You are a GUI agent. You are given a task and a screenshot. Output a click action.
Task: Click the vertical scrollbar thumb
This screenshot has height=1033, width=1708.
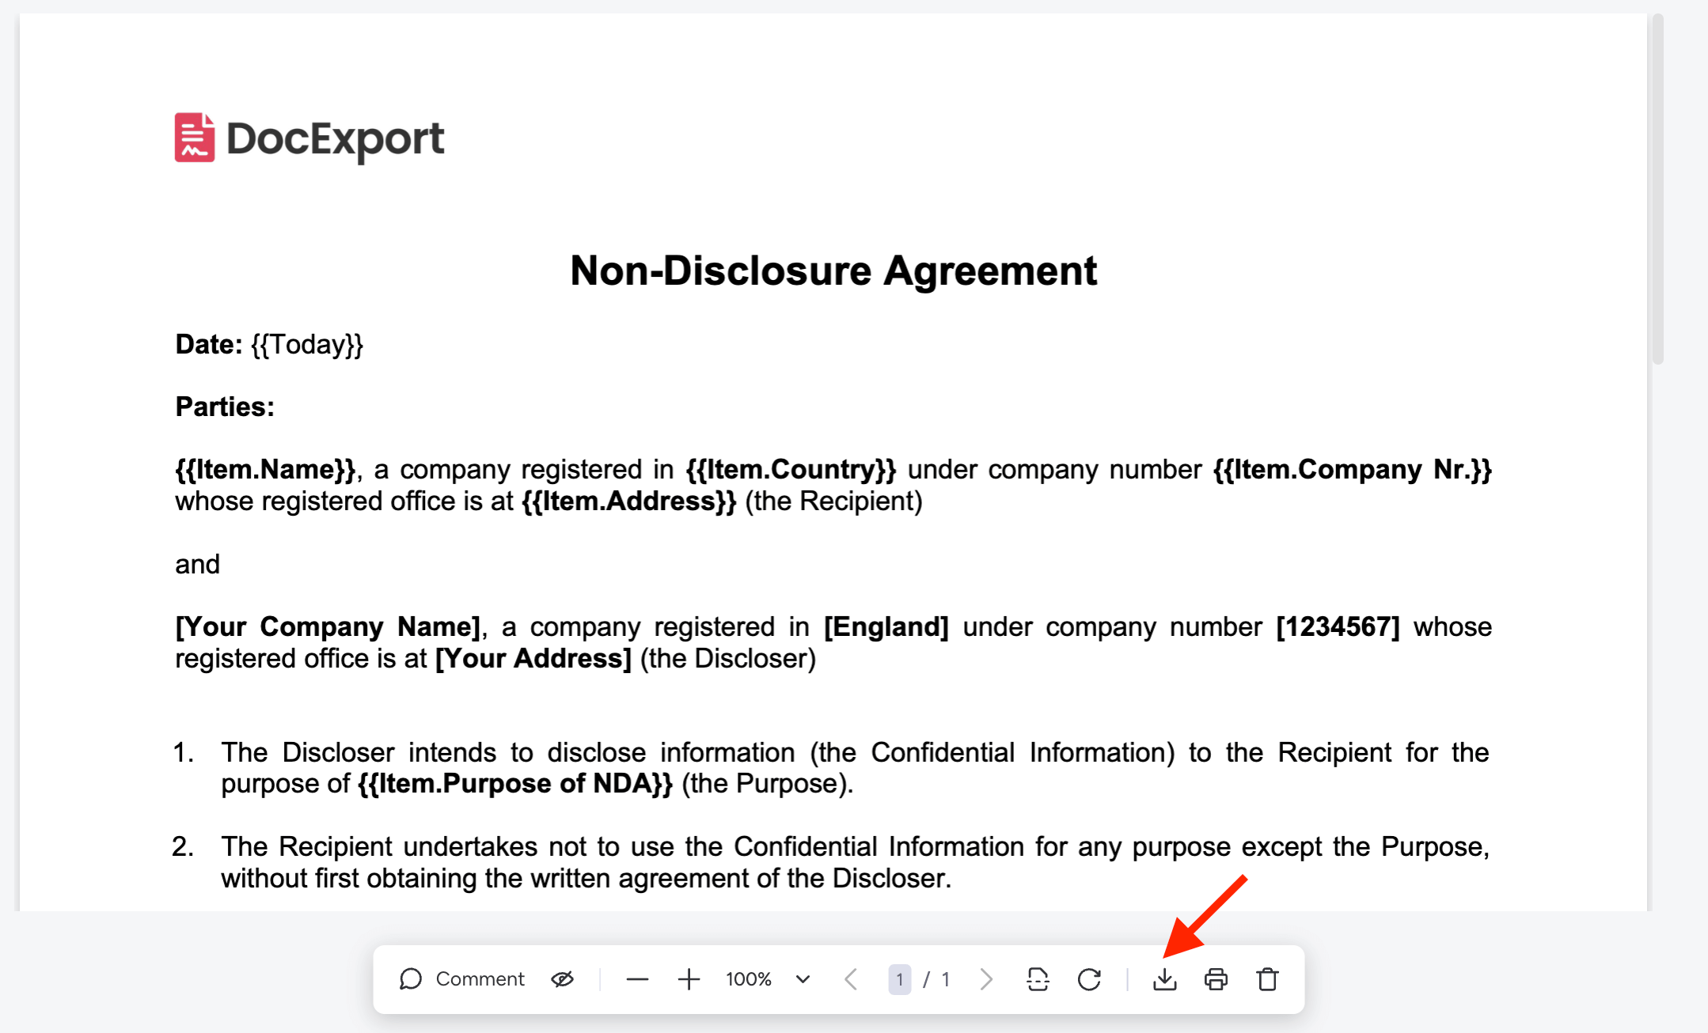1658,189
